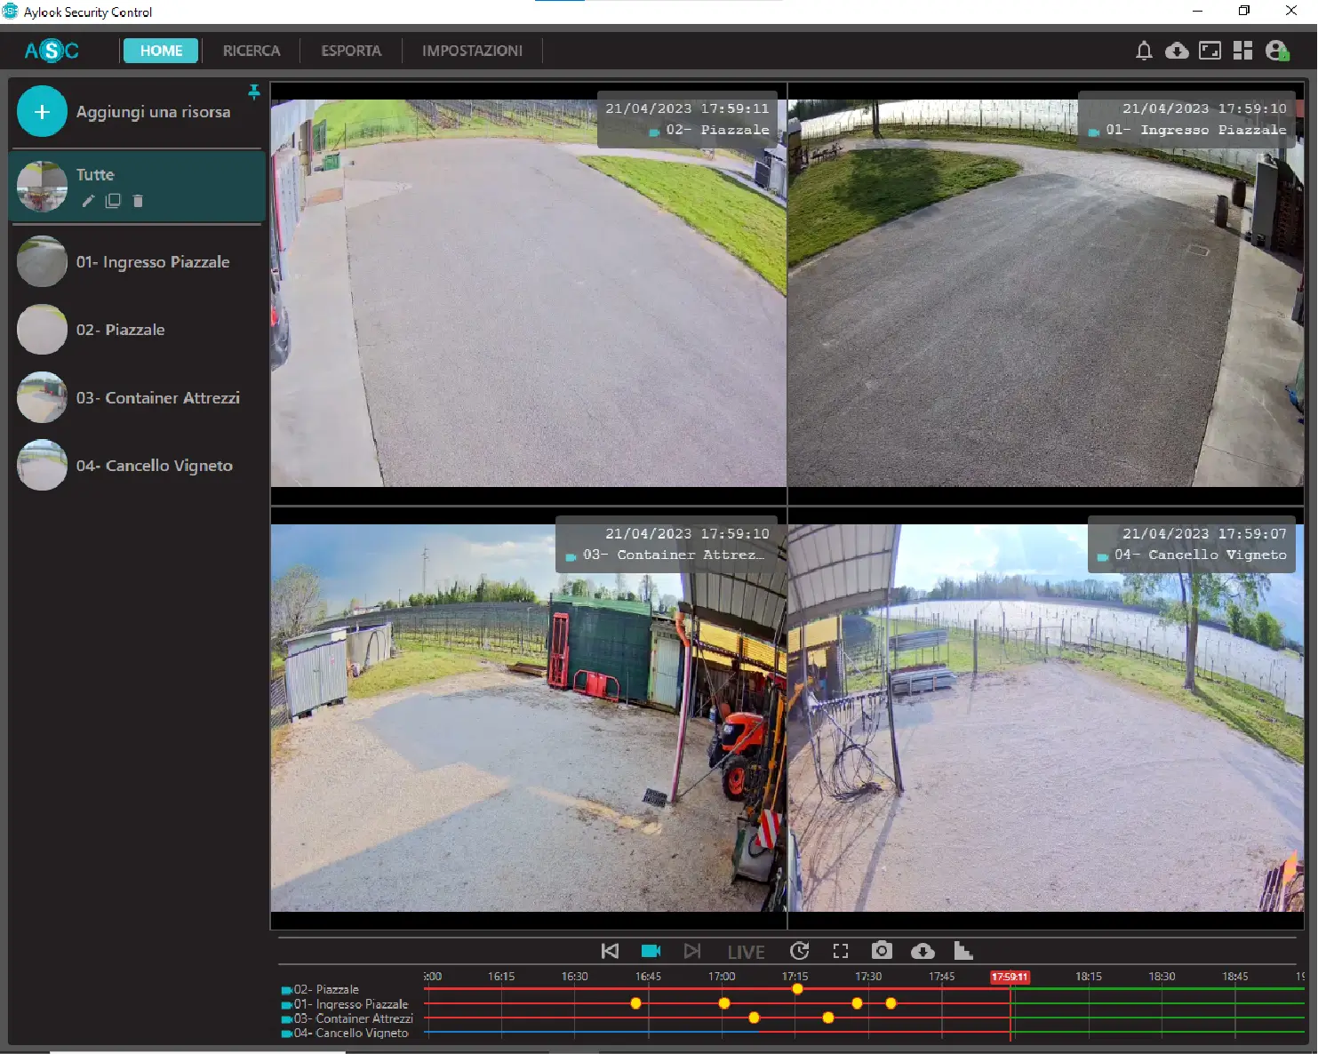The image size is (1318, 1054).
Task: Click the 17:59:11 timeline position marker
Action: [x=1010, y=977]
